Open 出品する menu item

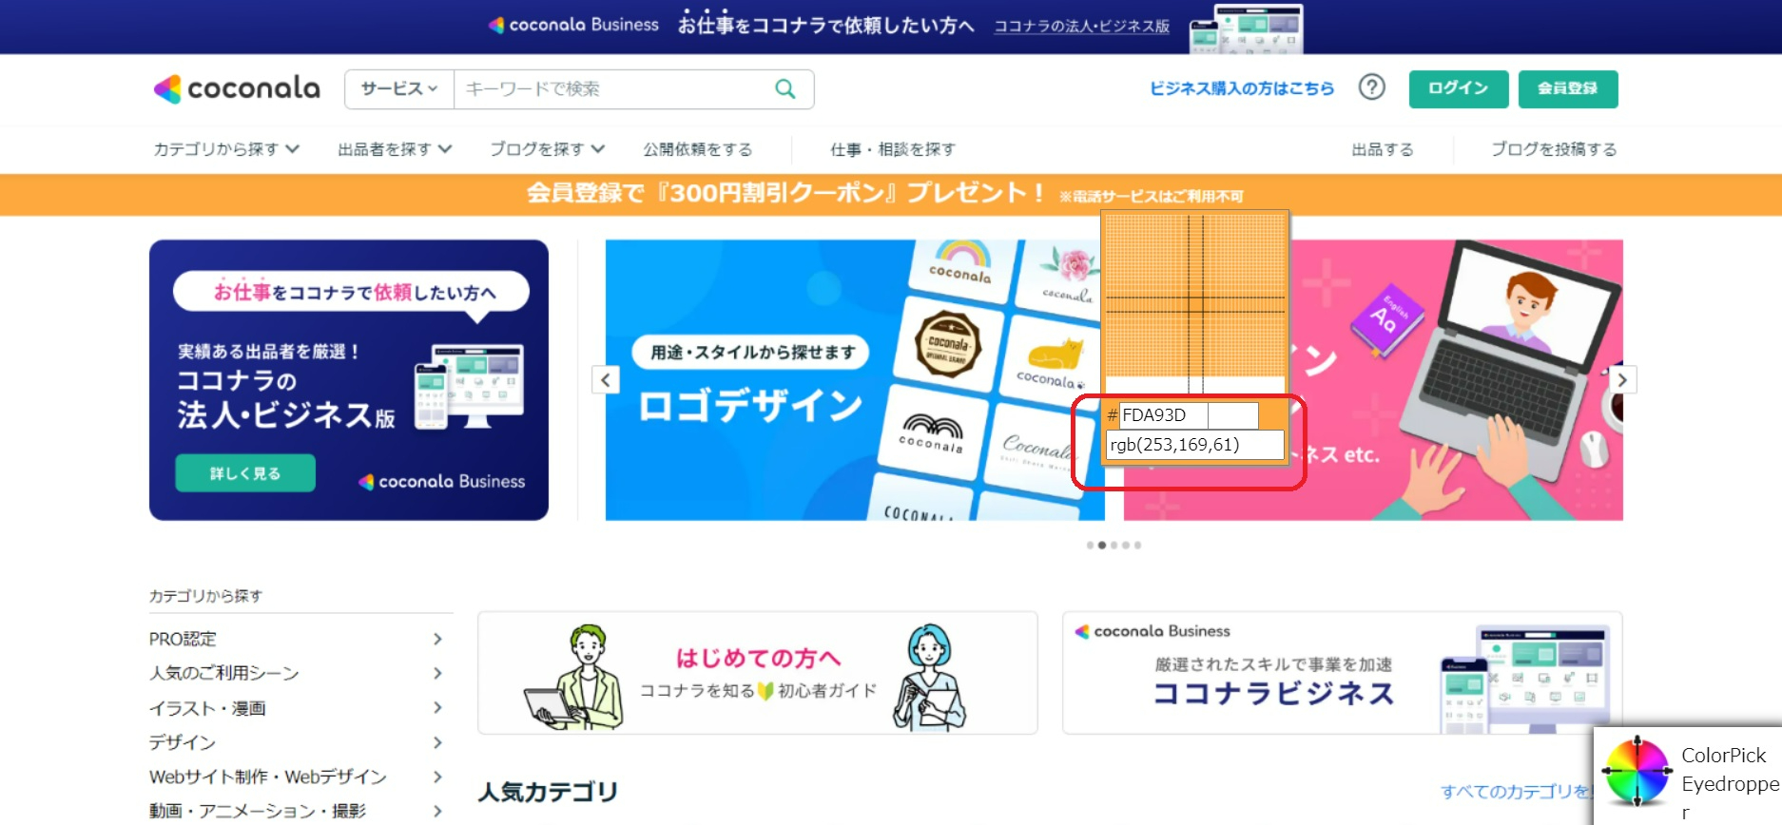pos(1383,149)
